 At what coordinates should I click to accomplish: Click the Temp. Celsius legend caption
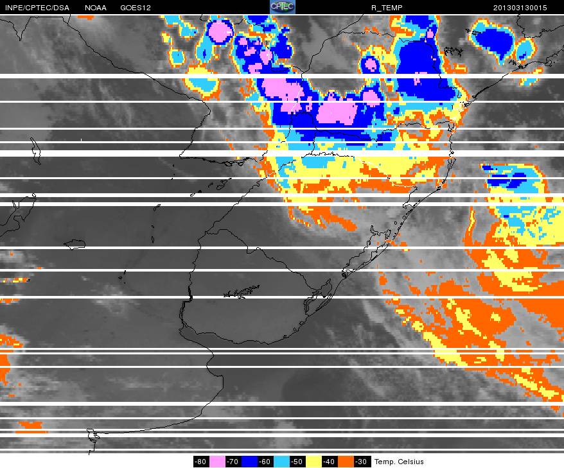[x=399, y=462]
